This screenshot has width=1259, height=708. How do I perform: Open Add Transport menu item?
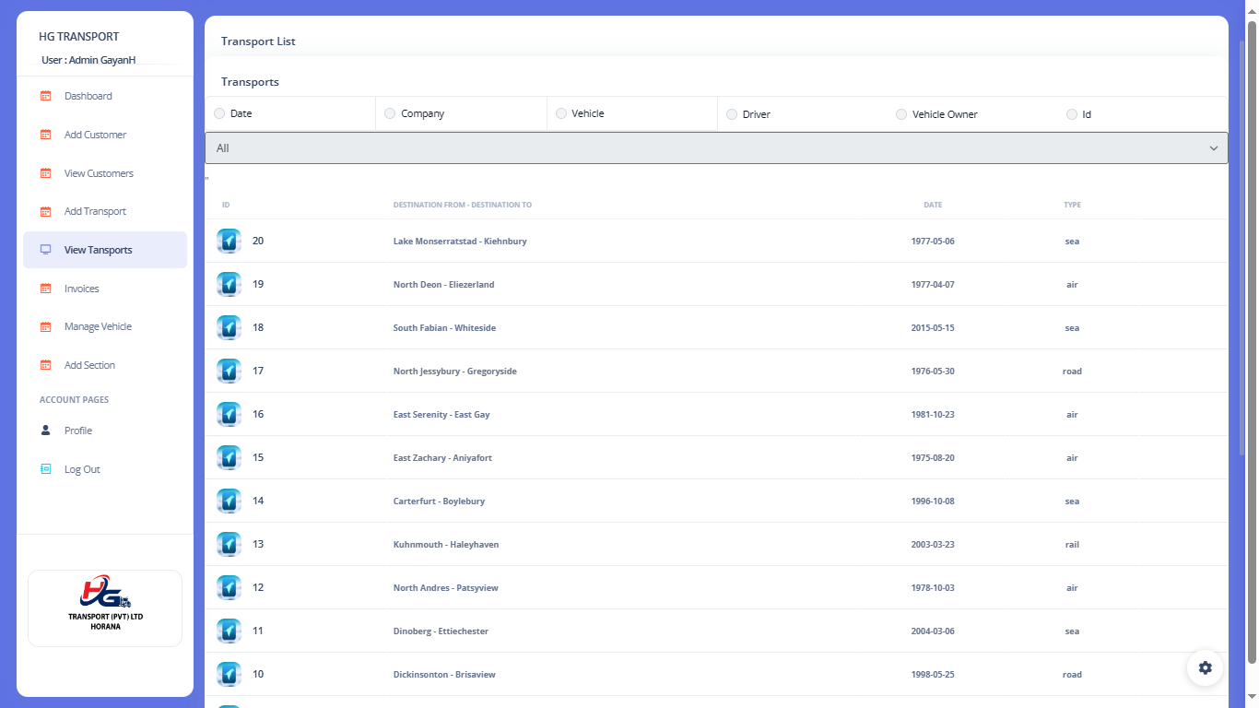[95, 211]
